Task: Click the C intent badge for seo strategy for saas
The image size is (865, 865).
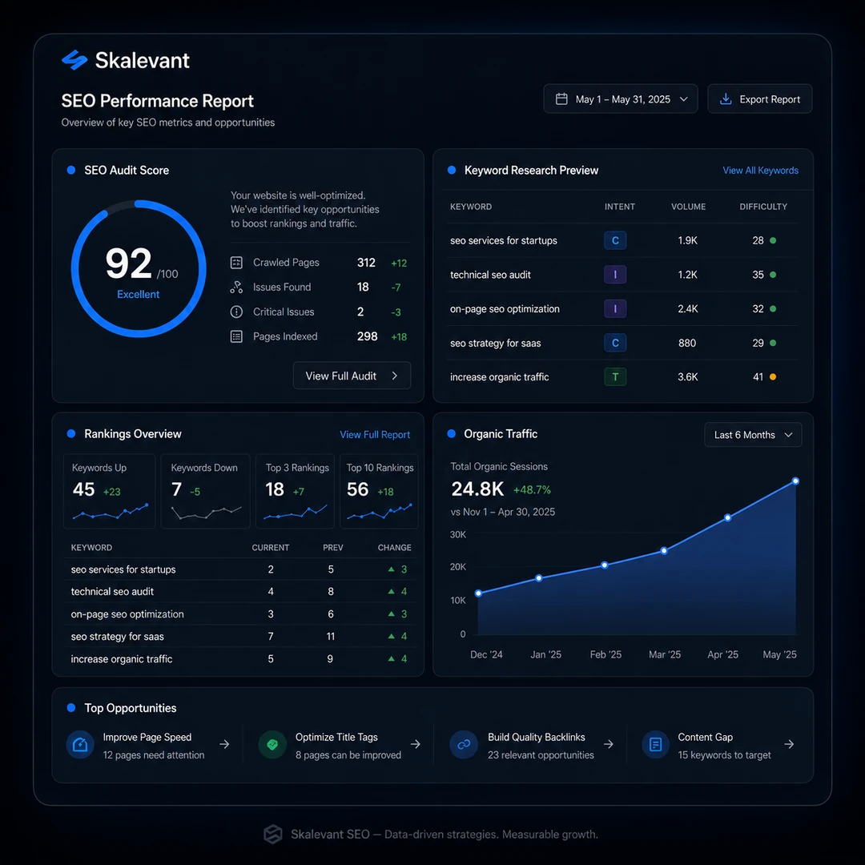Action: click(615, 343)
